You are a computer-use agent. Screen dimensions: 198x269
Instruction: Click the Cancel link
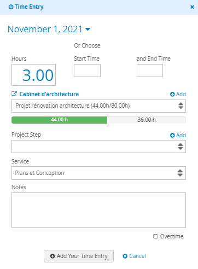point(134,256)
